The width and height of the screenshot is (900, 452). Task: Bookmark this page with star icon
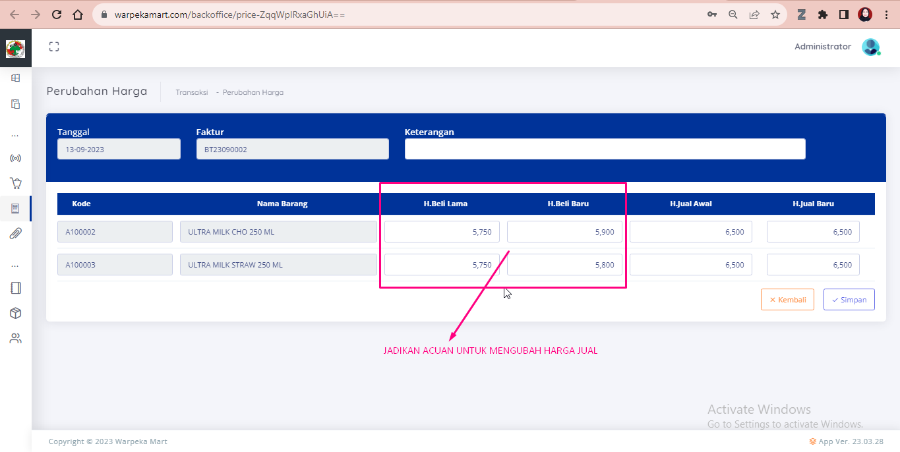click(775, 14)
